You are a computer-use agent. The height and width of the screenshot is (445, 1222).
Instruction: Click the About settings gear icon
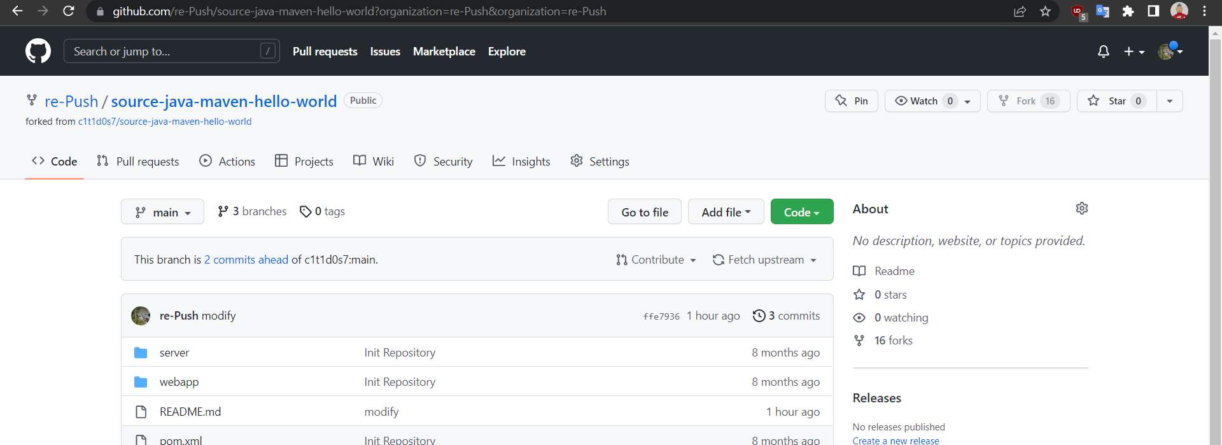[1082, 208]
